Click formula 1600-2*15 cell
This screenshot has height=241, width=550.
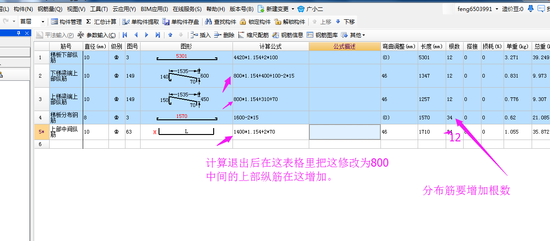271,118
